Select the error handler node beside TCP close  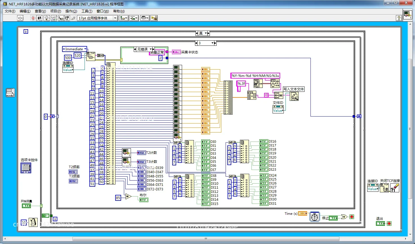(394, 188)
